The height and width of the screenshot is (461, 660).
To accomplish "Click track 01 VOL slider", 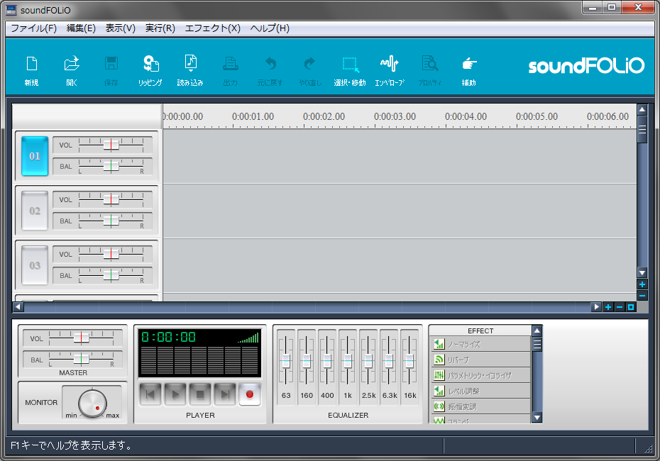I will [111, 145].
